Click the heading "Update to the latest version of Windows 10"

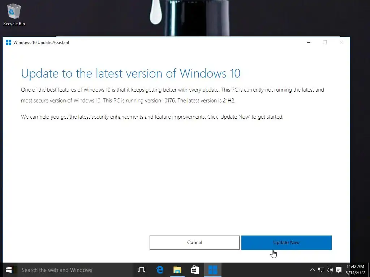(x=130, y=73)
